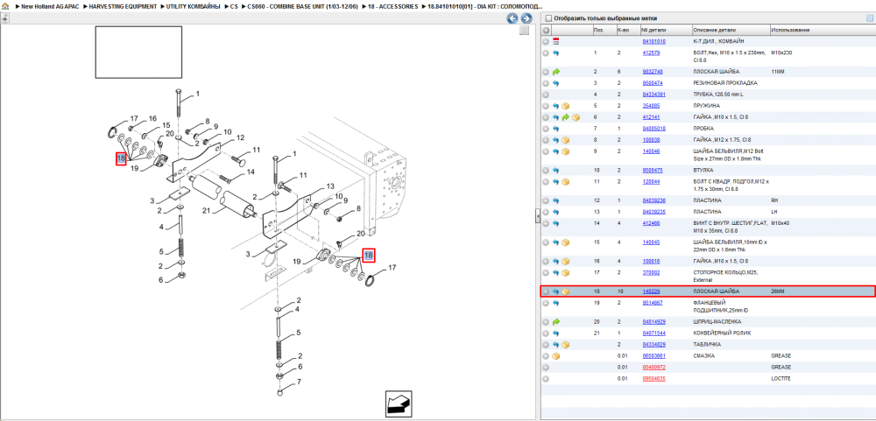Select lower-right callout 18 in diagram

tap(368, 256)
